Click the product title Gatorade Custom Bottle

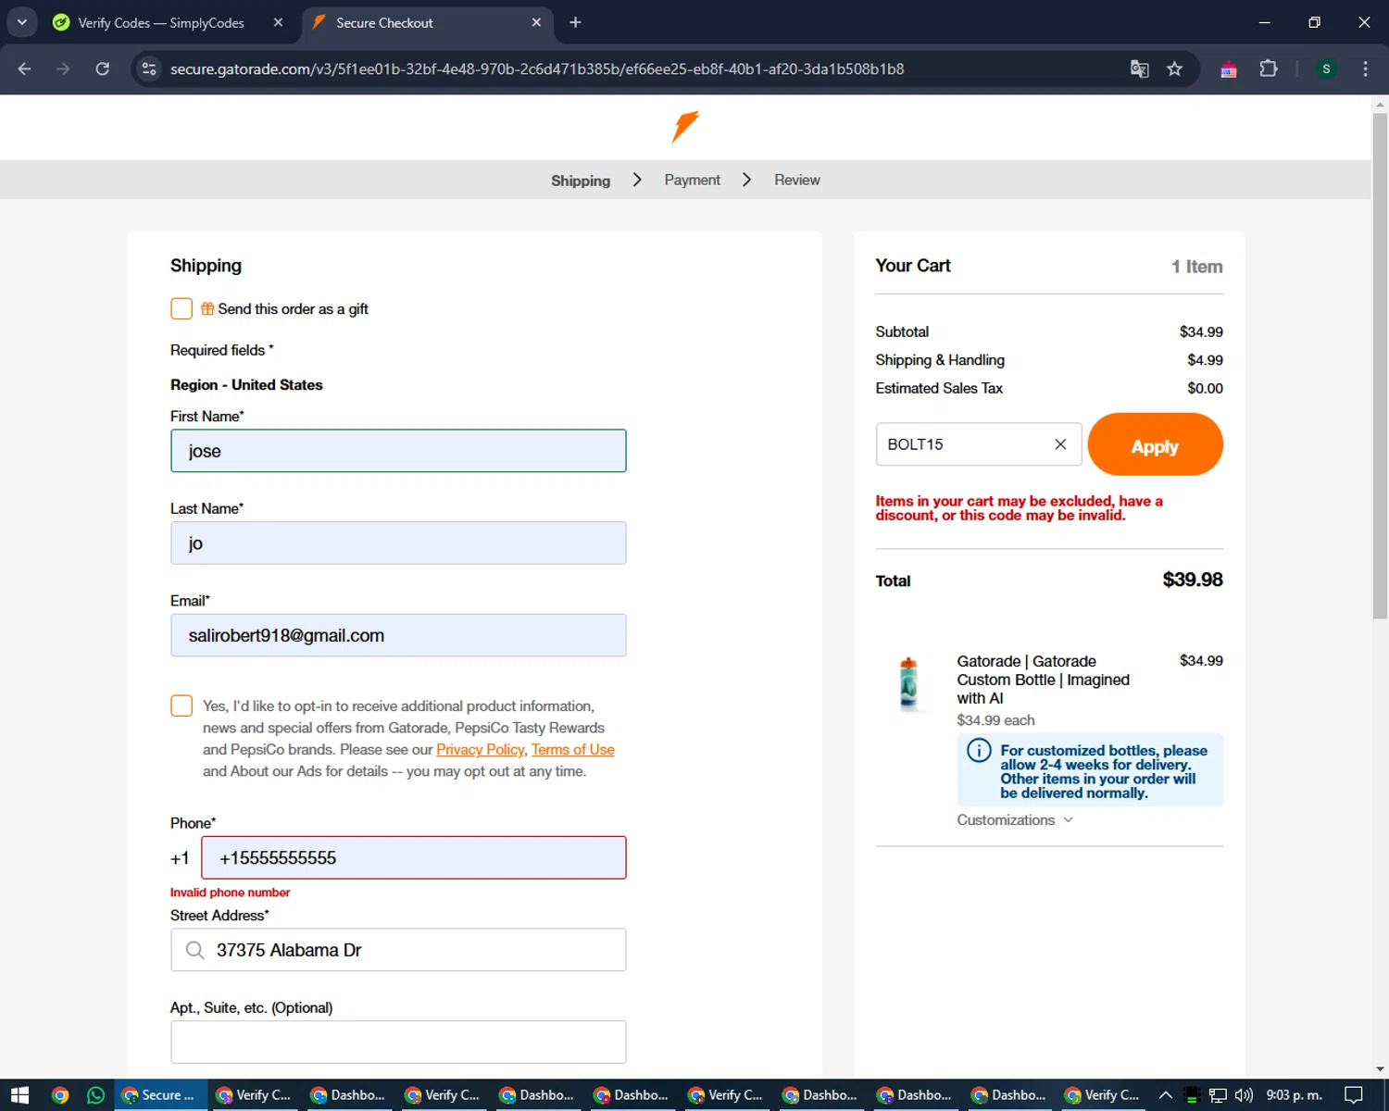1043,680
